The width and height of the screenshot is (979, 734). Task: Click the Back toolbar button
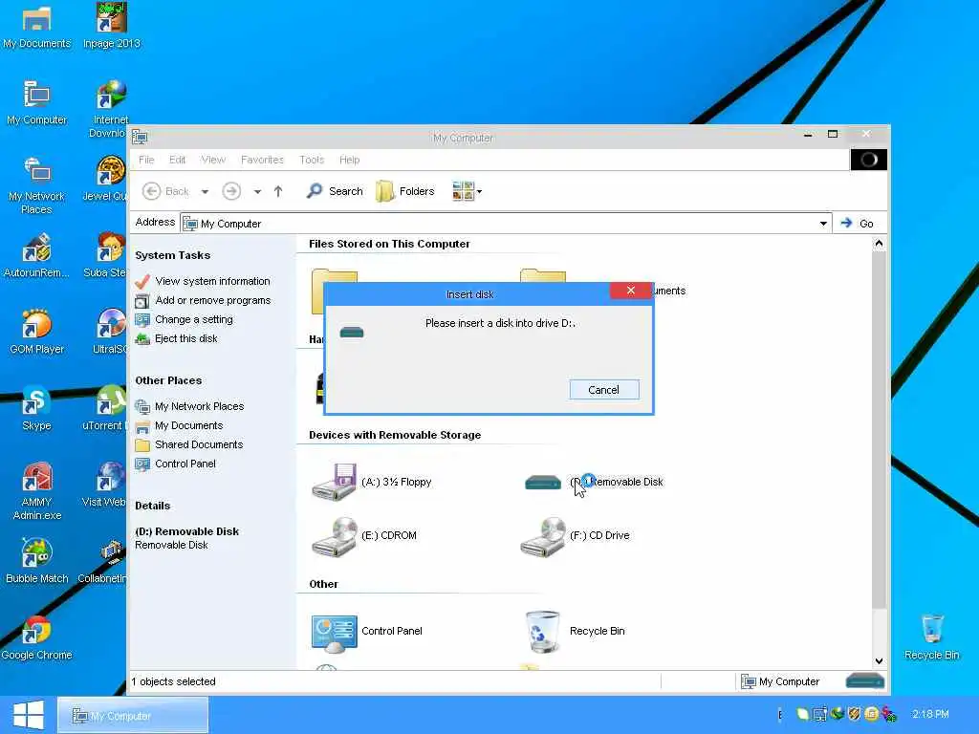pos(165,191)
